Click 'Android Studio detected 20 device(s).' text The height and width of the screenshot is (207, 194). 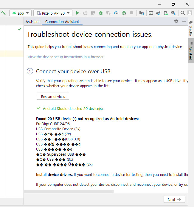pyautogui.click(x=73, y=109)
